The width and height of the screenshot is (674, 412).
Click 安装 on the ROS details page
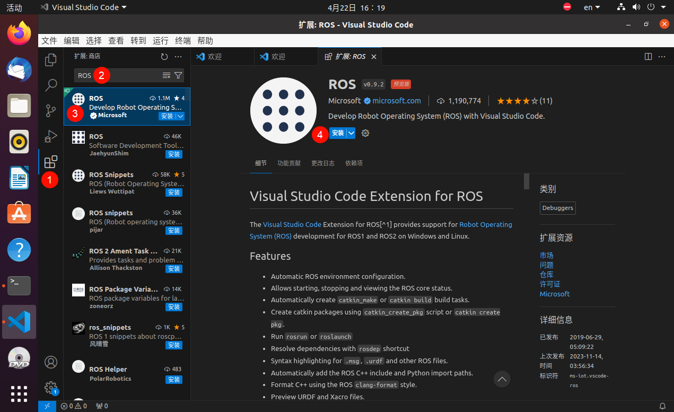tap(338, 133)
